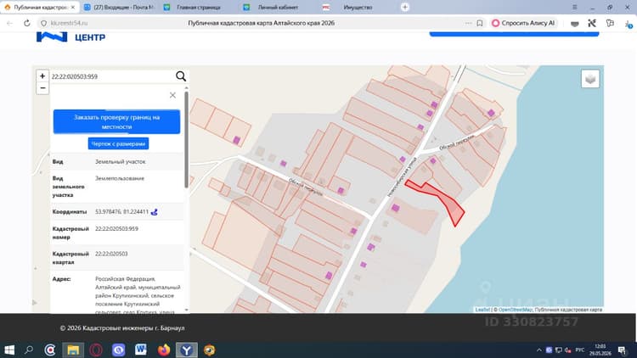Order boundary check on site
This screenshot has height=358, width=637.
(x=116, y=122)
